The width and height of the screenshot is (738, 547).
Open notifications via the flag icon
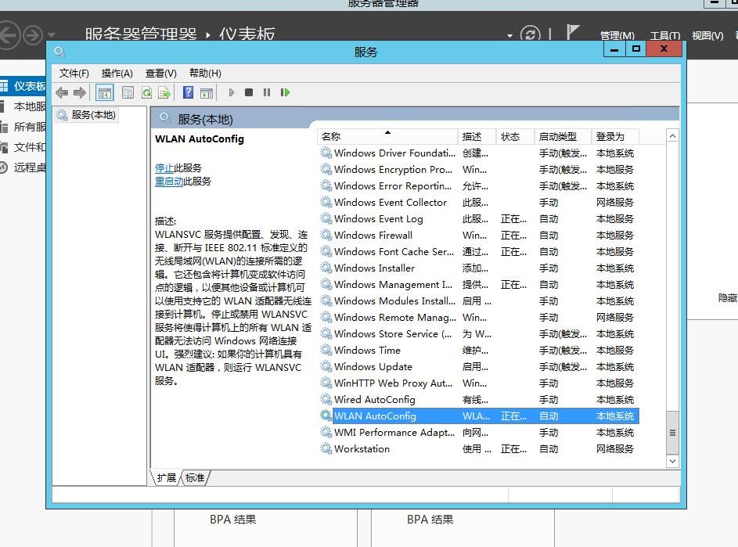pos(571,33)
